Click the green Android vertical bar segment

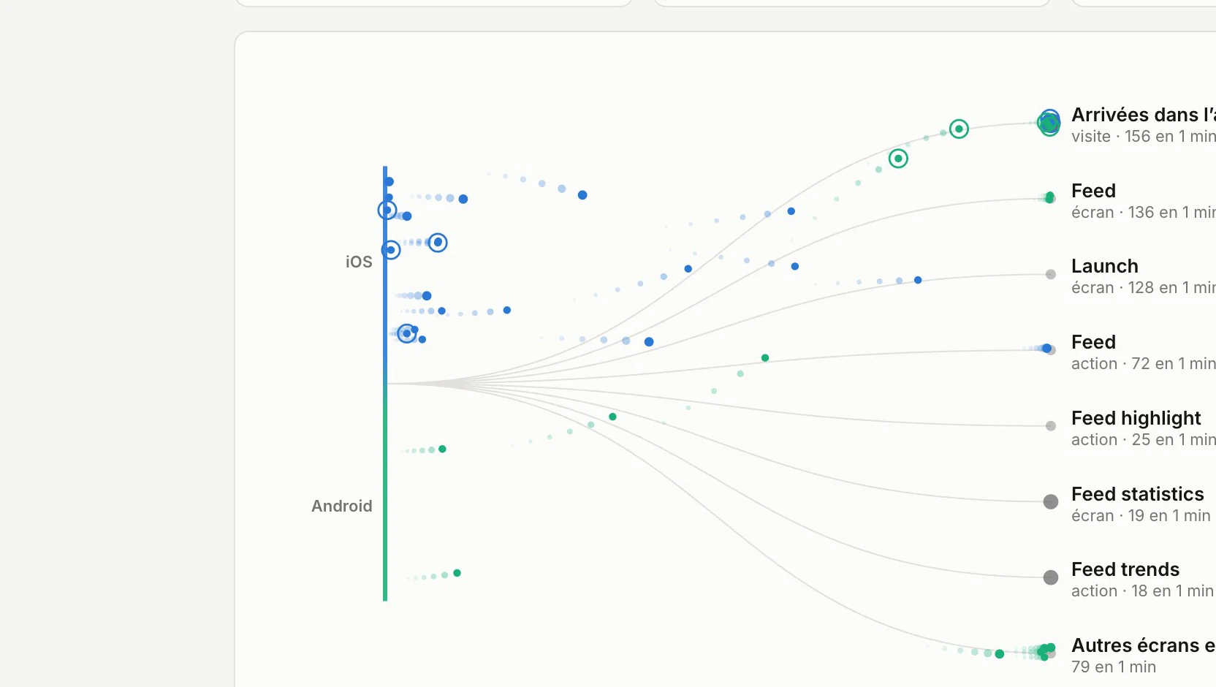(x=385, y=492)
